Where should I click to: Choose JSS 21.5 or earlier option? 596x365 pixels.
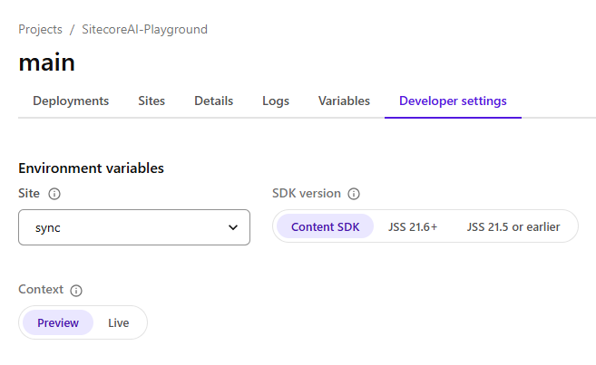tap(513, 226)
